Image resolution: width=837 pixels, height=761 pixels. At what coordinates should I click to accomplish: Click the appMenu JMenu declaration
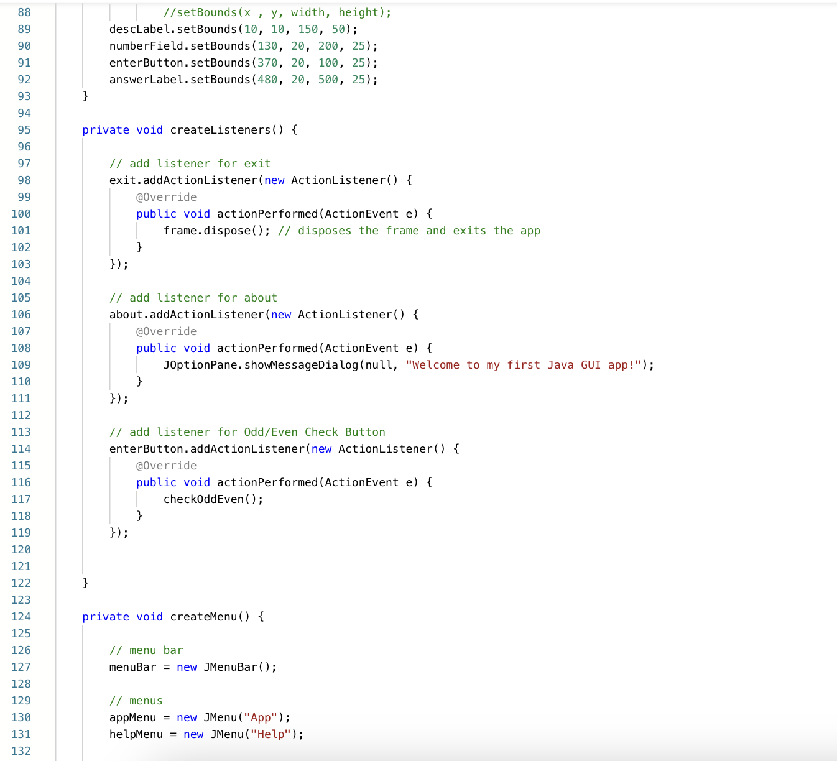[x=199, y=717]
